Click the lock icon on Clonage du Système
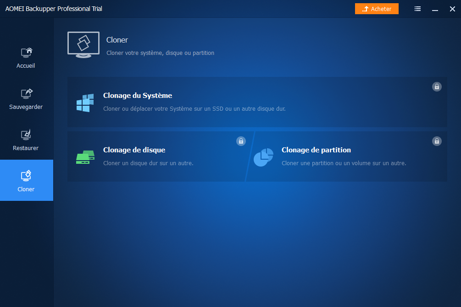Screen dimensions: 461x307 point(437,87)
